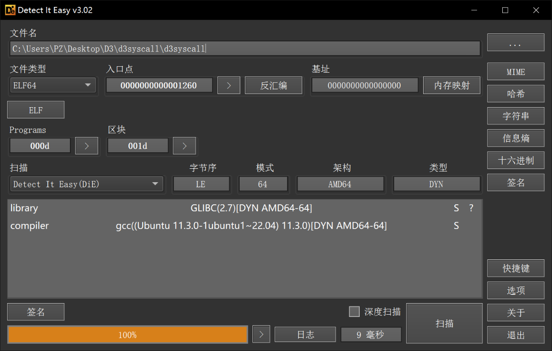Click the 关于 about button

[516, 312]
